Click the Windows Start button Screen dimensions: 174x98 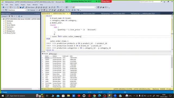(x=3, y=96)
